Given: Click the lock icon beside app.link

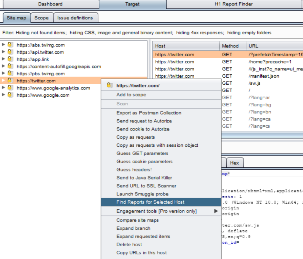Looking at the screenshot, I should (10, 59).
